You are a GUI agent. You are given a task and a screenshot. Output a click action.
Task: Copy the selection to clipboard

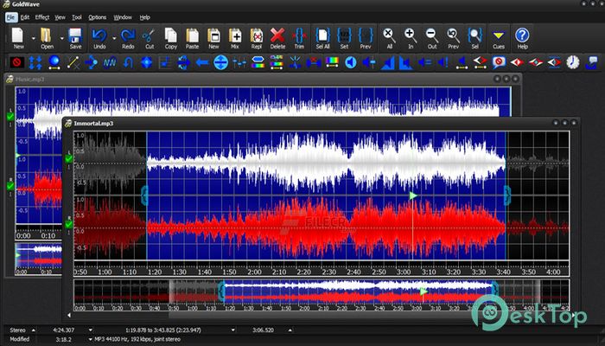170,38
